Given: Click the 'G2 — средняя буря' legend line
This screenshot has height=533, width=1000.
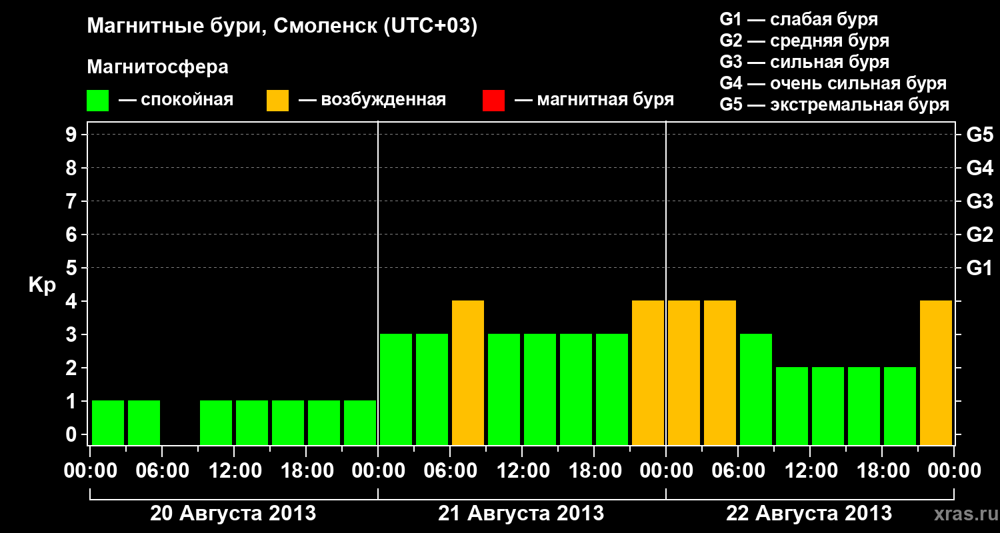Looking at the screenshot, I should coord(805,41).
